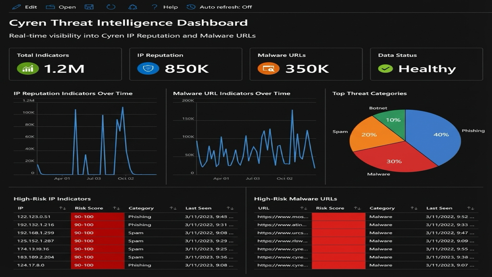Sort the Malware URLs table by Category
The width and height of the screenshot is (492, 277).
click(x=414, y=208)
